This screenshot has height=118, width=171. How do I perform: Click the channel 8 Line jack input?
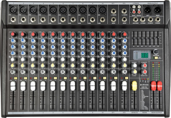83,20
